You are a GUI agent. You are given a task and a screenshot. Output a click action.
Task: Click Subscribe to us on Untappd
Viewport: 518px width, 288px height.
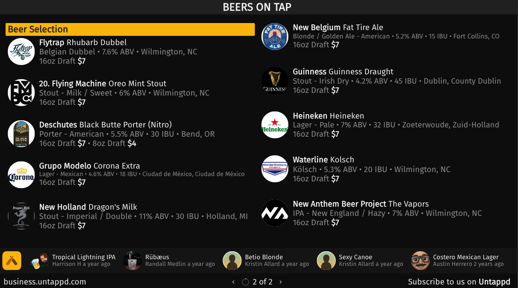tap(459, 282)
